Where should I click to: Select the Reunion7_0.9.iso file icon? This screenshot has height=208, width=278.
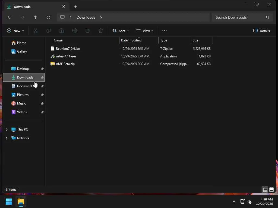(52, 49)
